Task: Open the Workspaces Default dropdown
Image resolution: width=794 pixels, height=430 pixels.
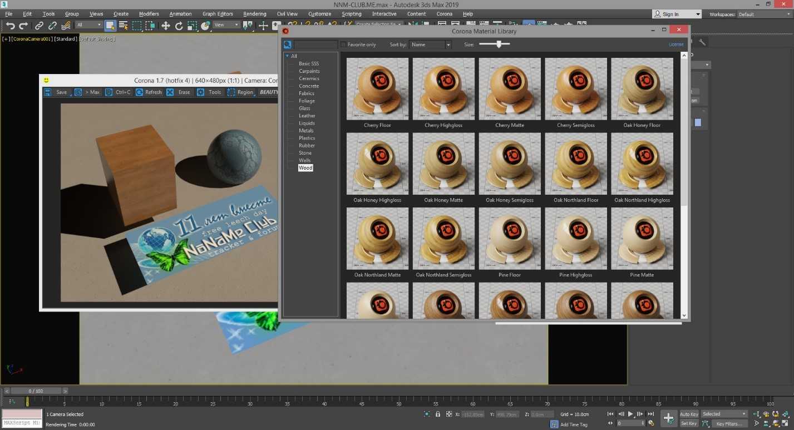Action: point(762,14)
